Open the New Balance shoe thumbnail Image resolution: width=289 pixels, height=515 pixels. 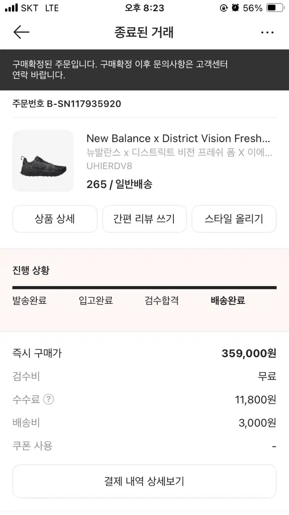point(43,161)
